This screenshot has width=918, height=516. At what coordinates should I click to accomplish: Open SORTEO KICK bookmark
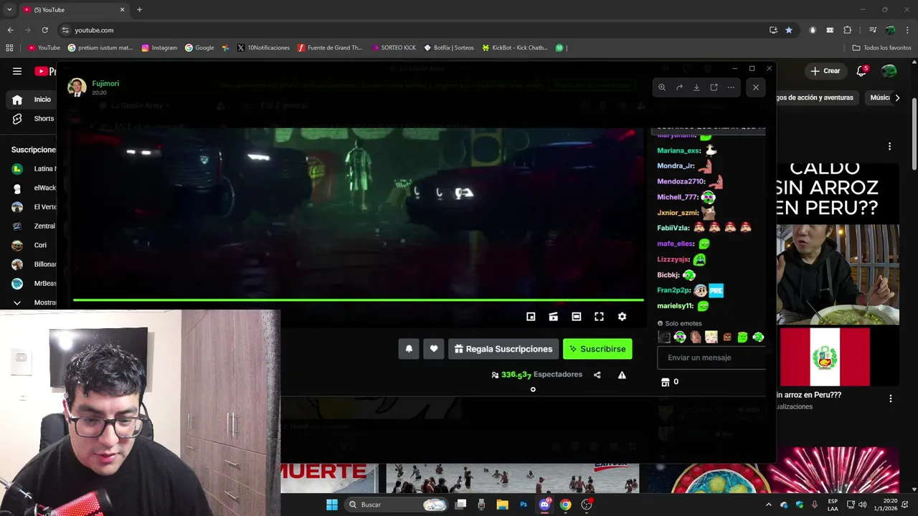394,48
